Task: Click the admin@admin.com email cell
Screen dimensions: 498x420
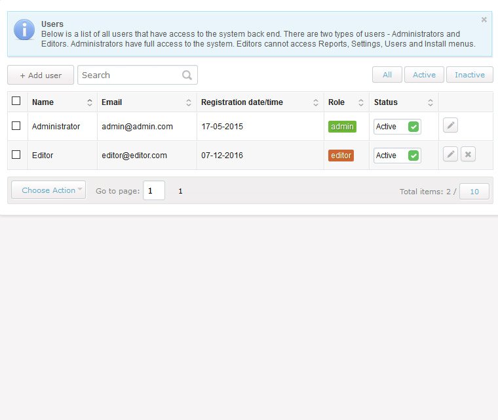Action: pos(137,127)
